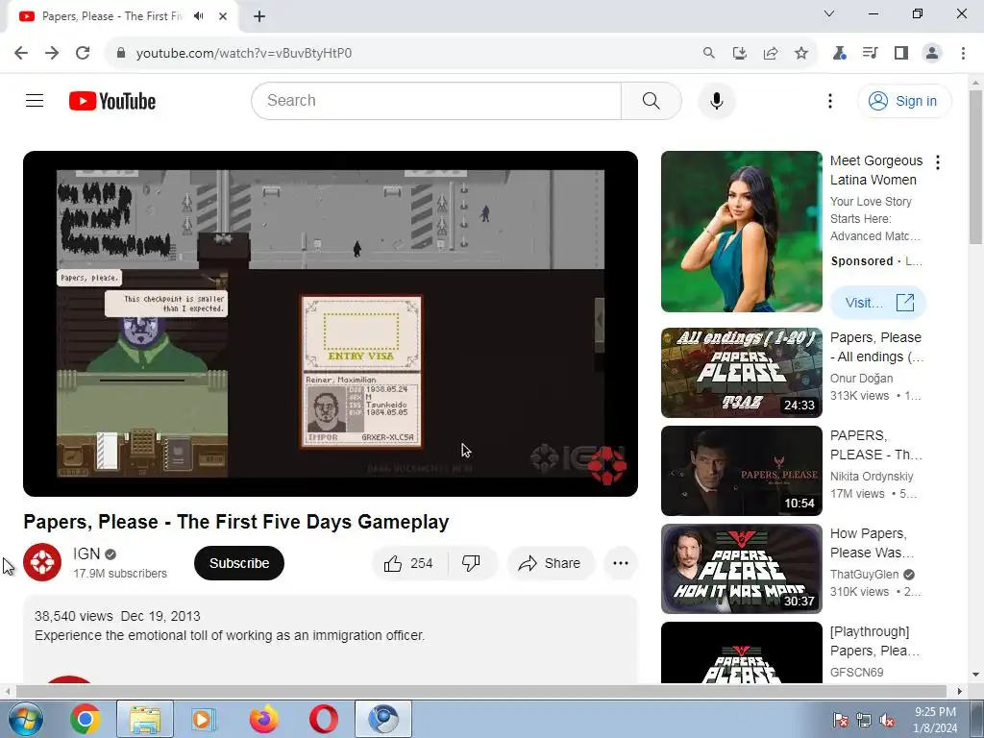Open the YouTube hamburger guide menu
The height and width of the screenshot is (738, 984).
click(x=35, y=100)
